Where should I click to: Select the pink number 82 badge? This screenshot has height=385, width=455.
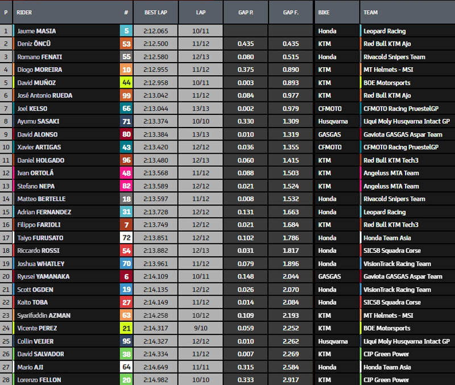(126, 186)
